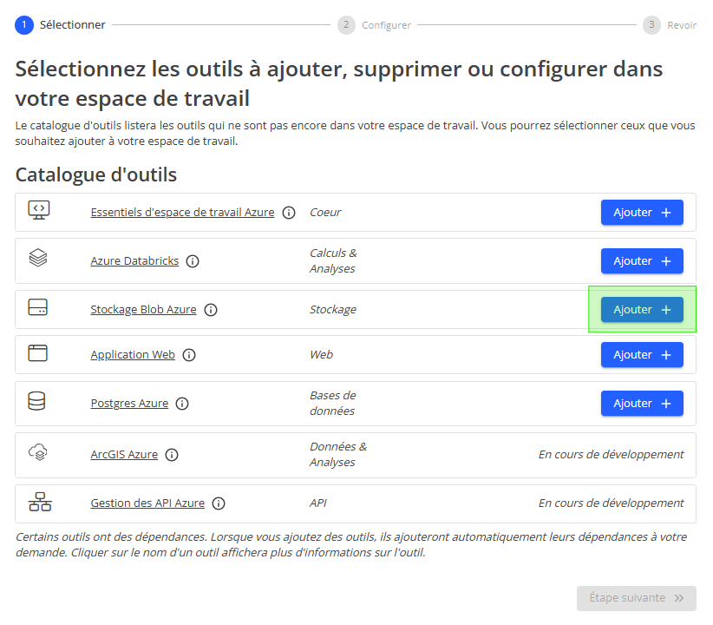713x625 pixels.
Task: Open info tooltip for Azure Databricks
Action: [x=193, y=260]
